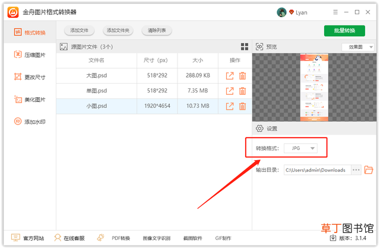The height and width of the screenshot is (249, 380).
Task: Go to 添加水印 sidebar tab
Action: (30, 122)
